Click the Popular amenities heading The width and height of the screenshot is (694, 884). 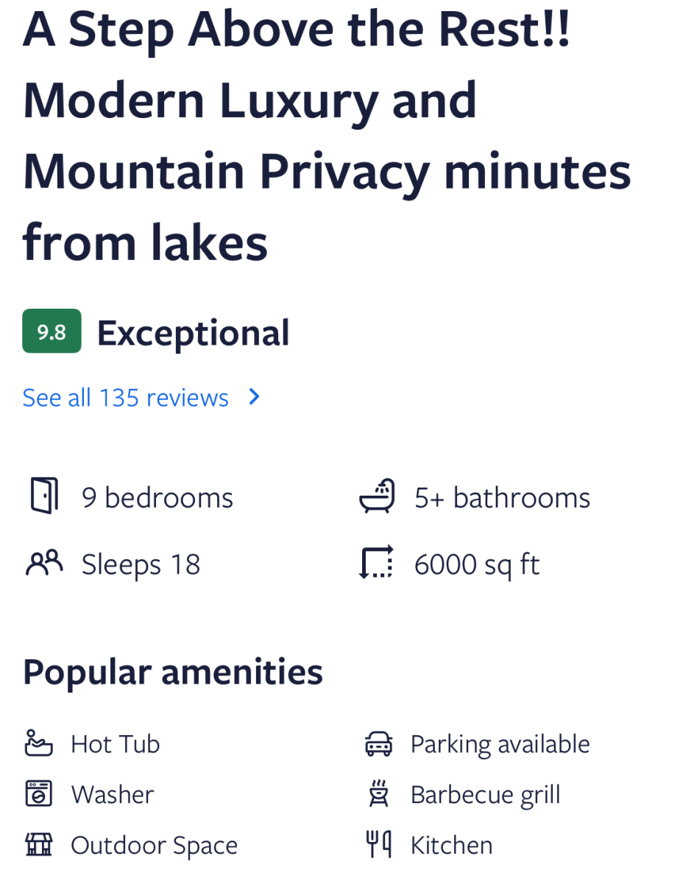point(173,672)
